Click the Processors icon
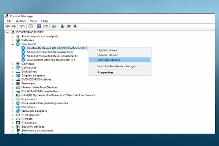 [x=18, y=123]
